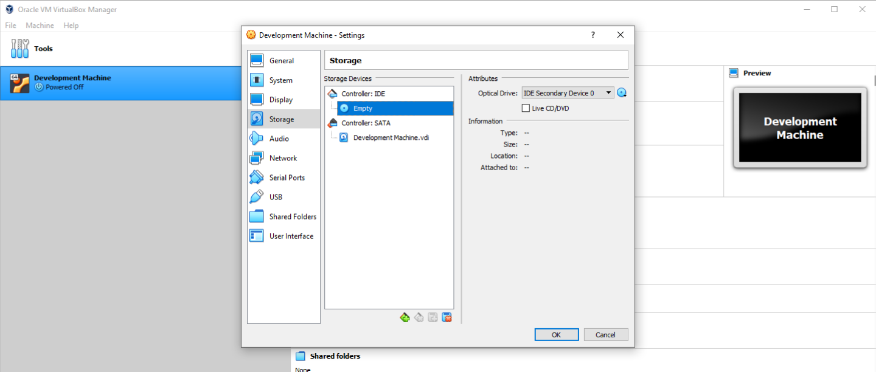Image resolution: width=876 pixels, height=372 pixels.
Task: Close the Settings dialog
Action: pyautogui.click(x=620, y=35)
